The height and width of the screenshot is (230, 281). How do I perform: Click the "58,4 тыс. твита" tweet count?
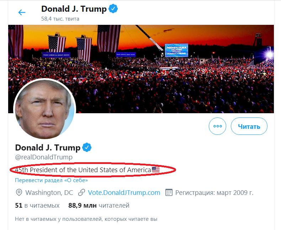[60, 18]
